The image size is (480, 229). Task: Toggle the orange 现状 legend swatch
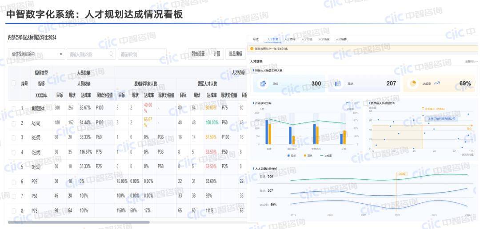click(305, 156)
